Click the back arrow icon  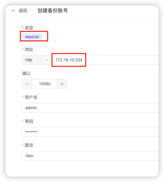[x=14, y=10]
